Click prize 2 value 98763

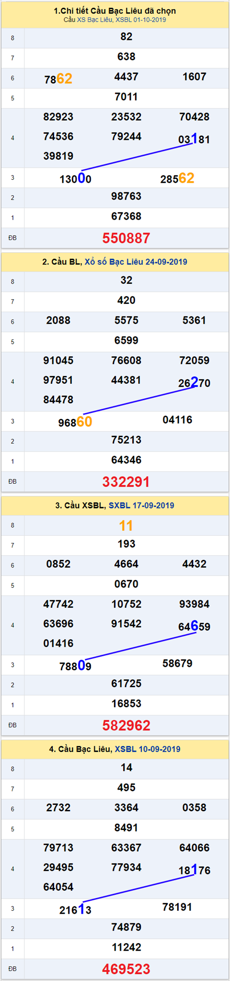point(126,196)
